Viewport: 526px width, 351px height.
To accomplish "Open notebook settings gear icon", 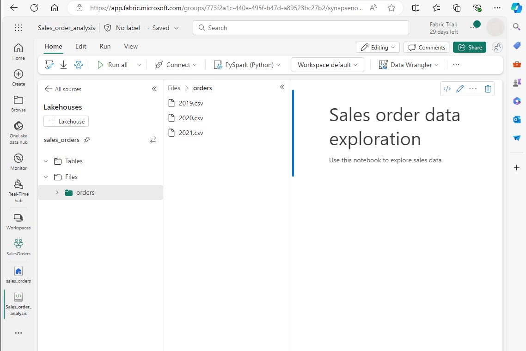I will tap(79, 65).
